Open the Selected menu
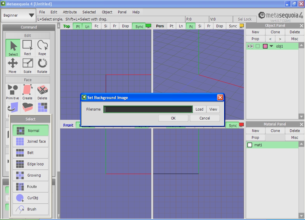The image size is (305, 220). point(89,12)
